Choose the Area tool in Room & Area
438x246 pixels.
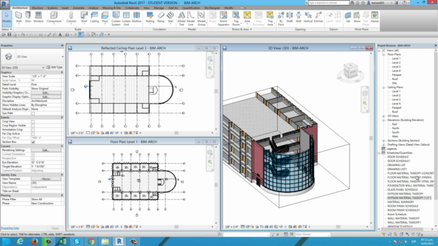click(247, 17)
